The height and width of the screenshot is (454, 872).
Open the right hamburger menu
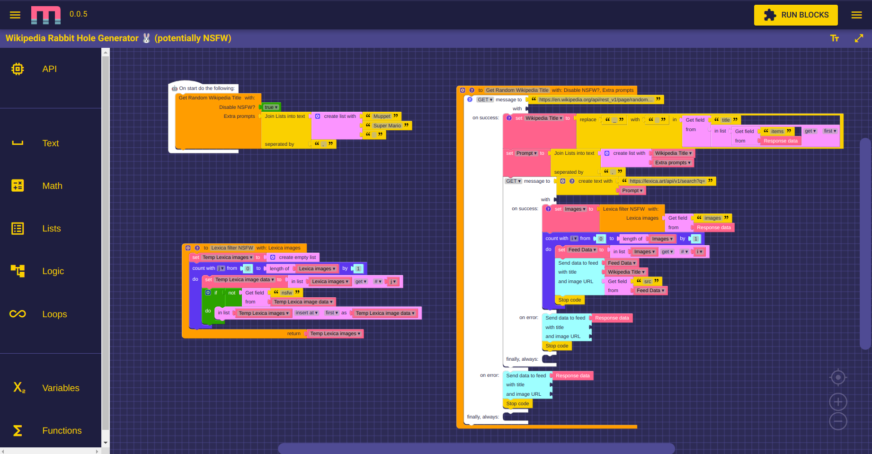pos(856,15)
